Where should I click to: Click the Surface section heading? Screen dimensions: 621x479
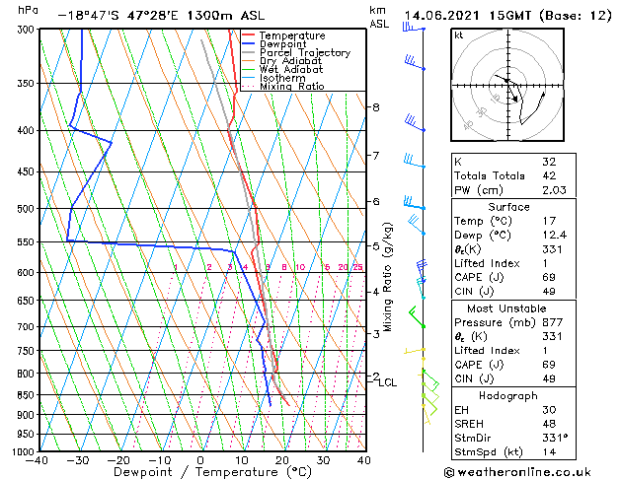[x=508, y=207]
